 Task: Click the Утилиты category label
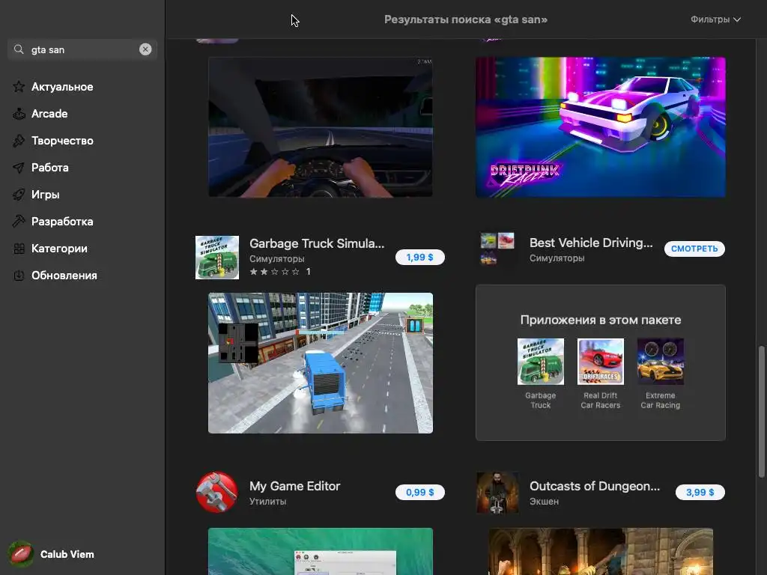(267, 501)
